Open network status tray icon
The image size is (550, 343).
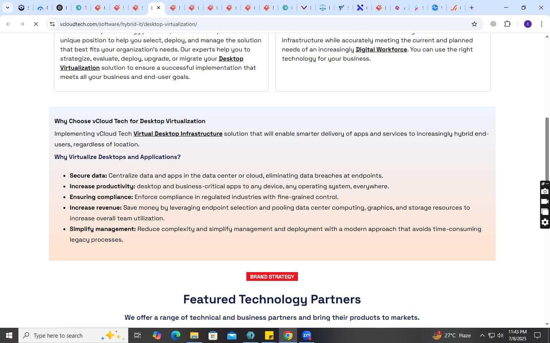(x=492, y=335)
